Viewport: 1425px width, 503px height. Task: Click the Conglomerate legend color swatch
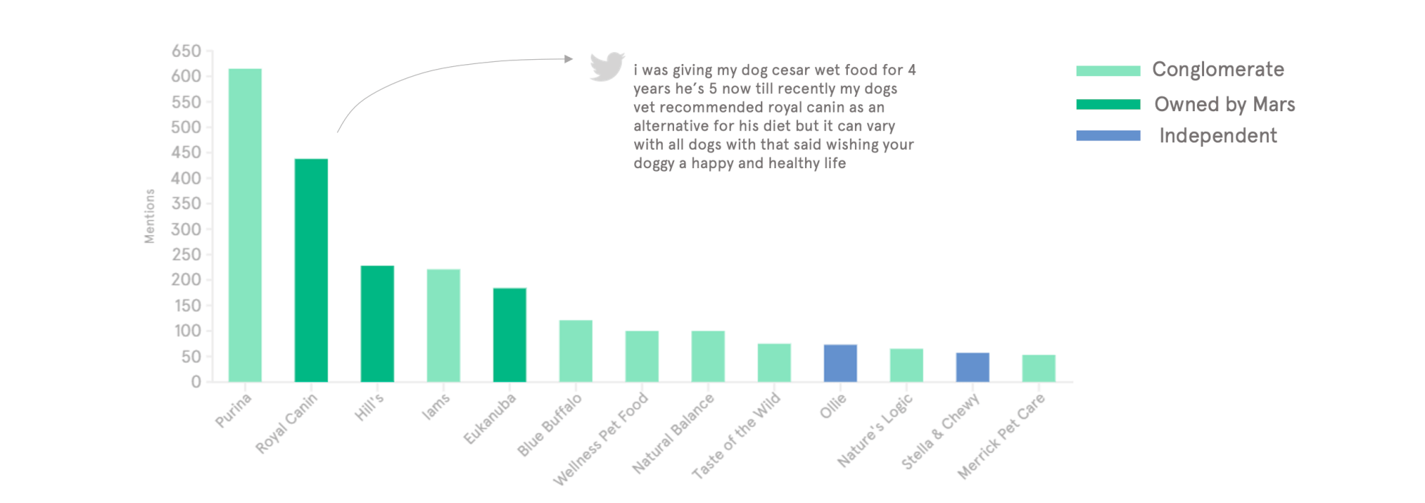[x=1108, y=71]
